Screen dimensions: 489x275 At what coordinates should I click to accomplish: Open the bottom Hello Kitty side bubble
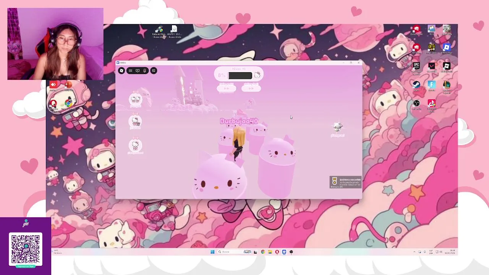click(x=135, y=146)
